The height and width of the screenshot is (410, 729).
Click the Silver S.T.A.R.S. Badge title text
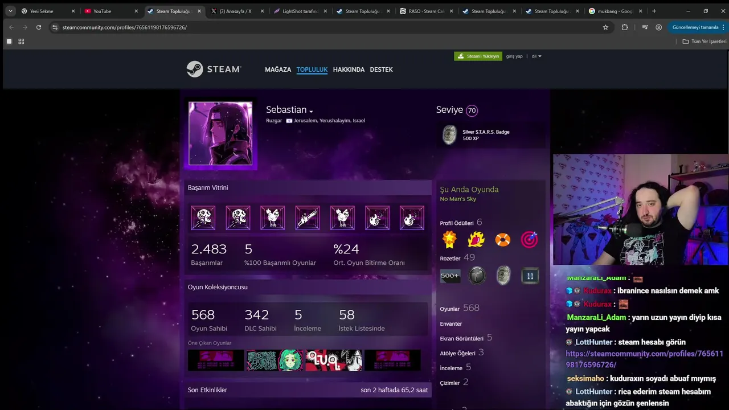(486, 132)
